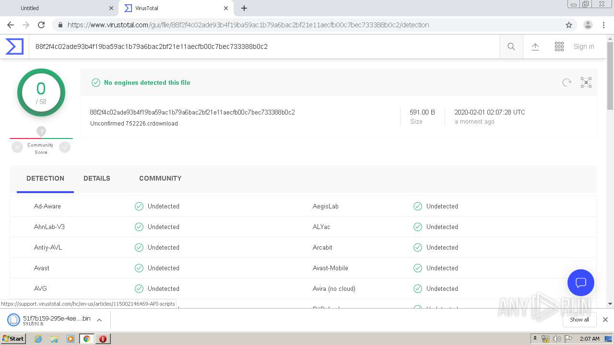Click the 0 / 58 detection score circle
614x345 pixels.
tap(41, 92)
